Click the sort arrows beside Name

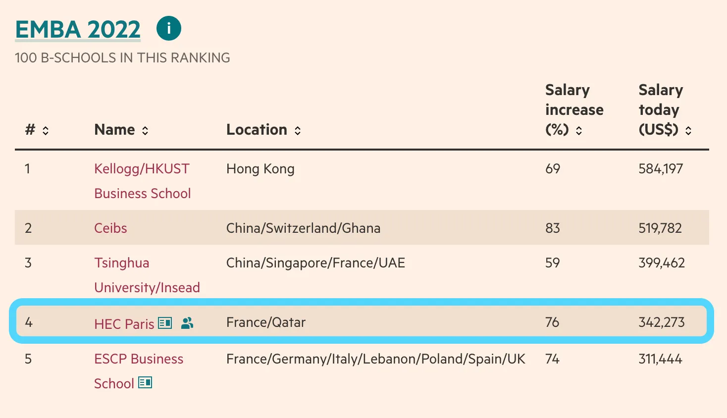[x=145, y=131]
